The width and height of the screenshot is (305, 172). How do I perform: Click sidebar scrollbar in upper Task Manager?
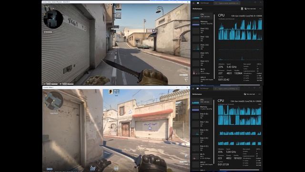[x=214, y=46]
